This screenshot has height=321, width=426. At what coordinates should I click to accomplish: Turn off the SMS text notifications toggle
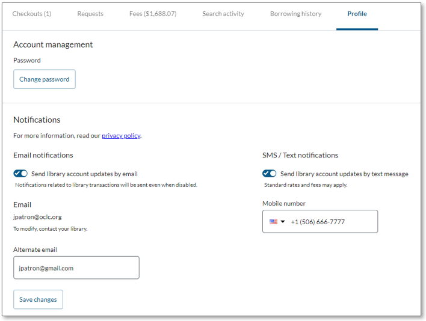click(270, 174)
